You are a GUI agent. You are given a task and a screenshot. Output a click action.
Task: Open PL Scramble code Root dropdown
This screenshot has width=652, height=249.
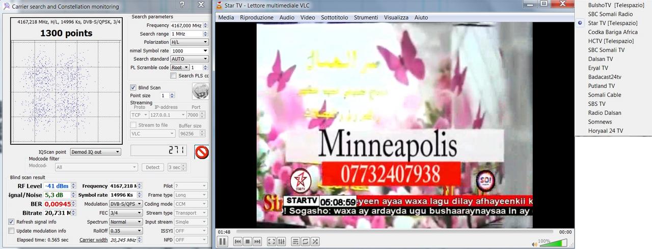[179, 68]
